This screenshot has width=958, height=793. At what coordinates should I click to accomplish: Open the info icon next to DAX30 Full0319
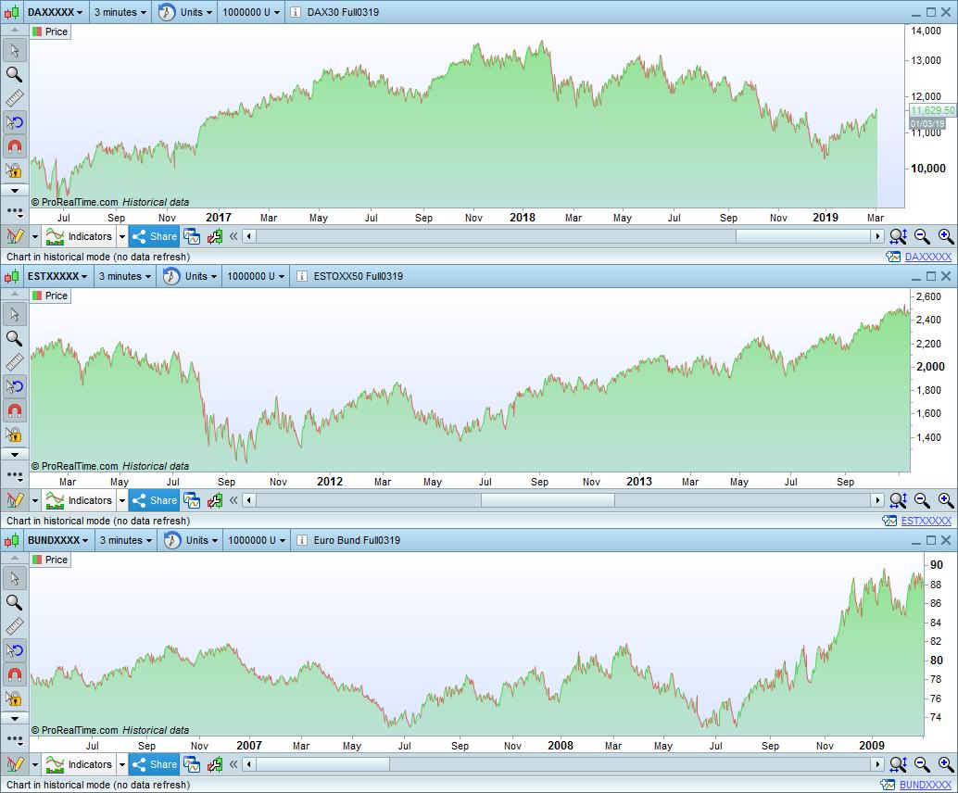(296, 12)
